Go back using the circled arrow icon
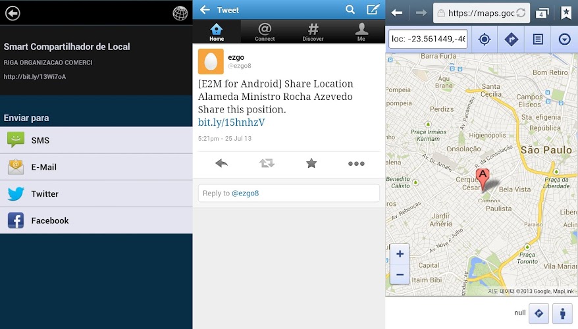This screenshot has height=329, width=578. 13,13
